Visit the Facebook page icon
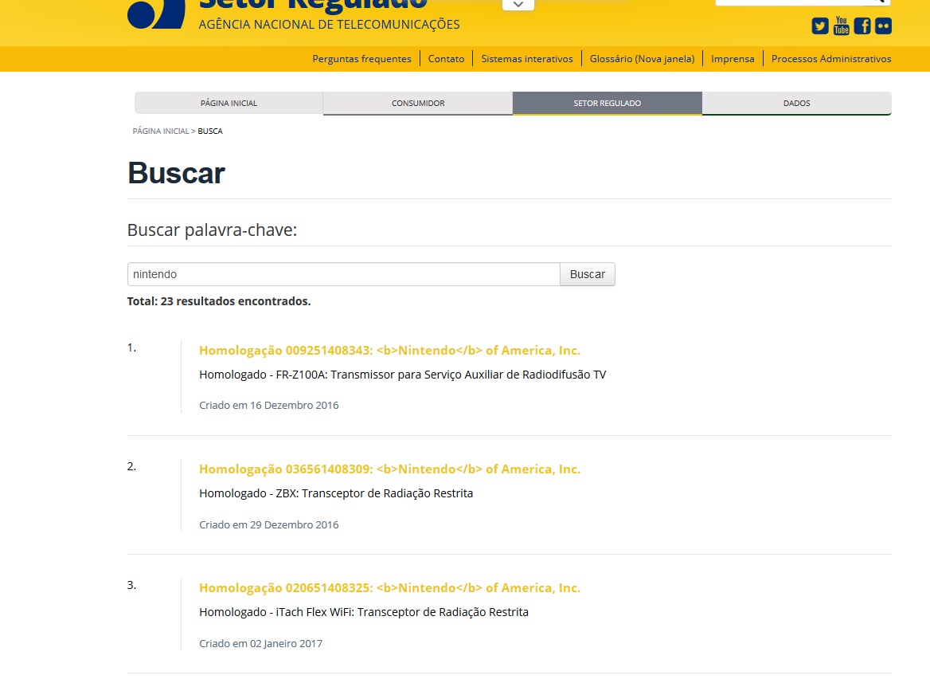The height and width of the screenshot is (687, 930). tap(862, 26)
